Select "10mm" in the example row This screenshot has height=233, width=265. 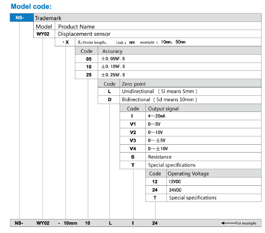coord(70,223)
